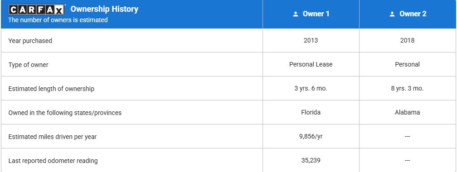Select the Year purchased row label
Screen dimensions: 457x172
coord(30,41)
